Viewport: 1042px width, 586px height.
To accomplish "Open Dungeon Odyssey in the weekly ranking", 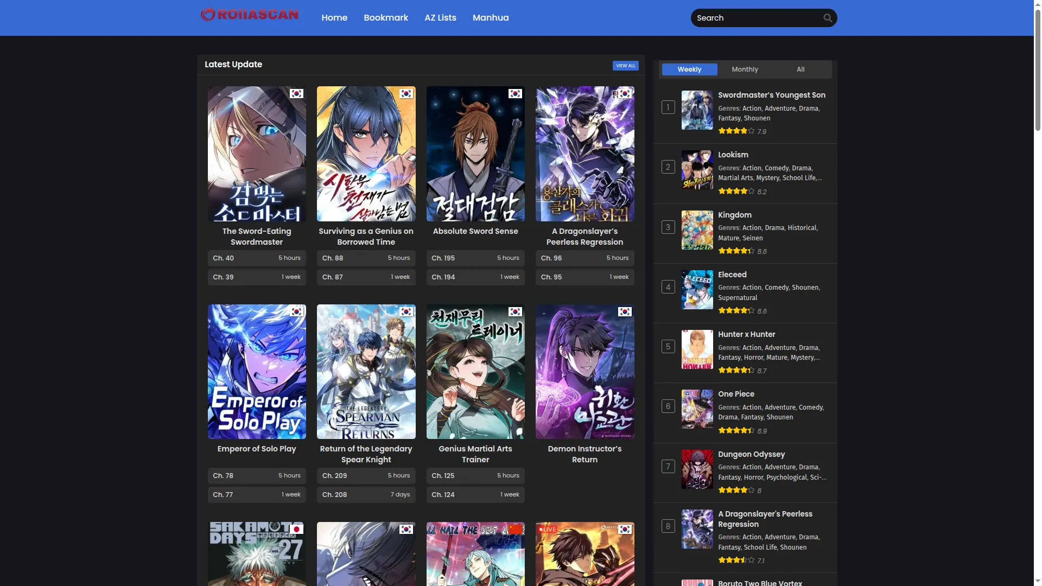I will 752,454.
